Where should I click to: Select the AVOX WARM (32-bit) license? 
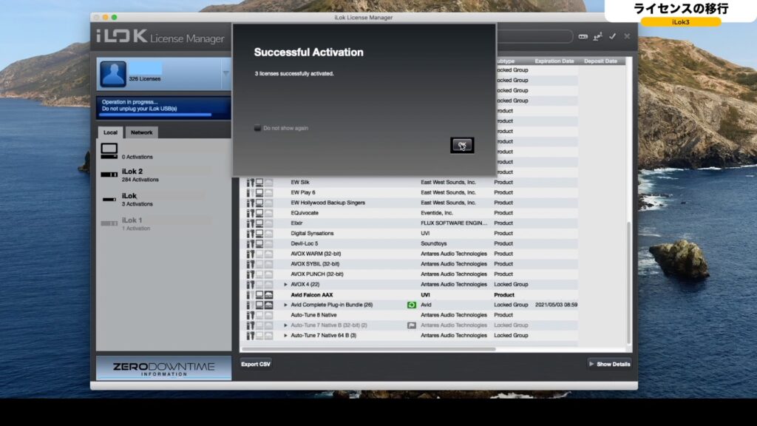point(410,254)
